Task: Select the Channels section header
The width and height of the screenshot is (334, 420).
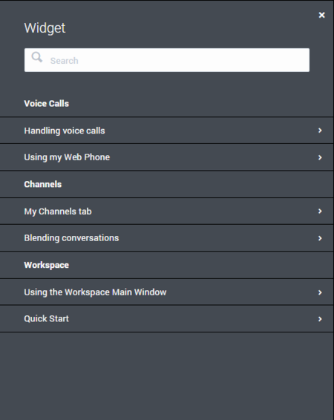Action: (43, 184)
